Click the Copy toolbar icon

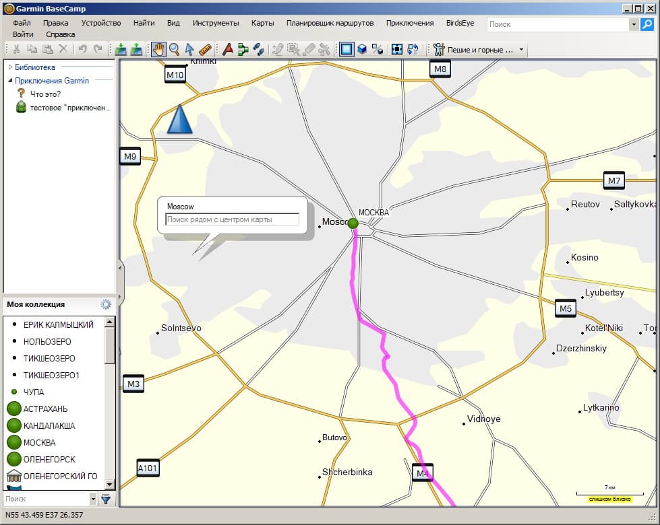click(x=32, y=49)
